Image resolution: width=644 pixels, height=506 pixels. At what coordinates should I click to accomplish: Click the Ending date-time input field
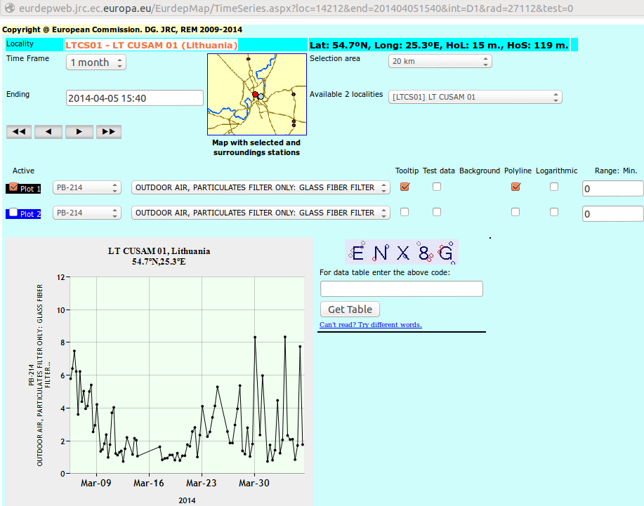[x=134, y=98]
